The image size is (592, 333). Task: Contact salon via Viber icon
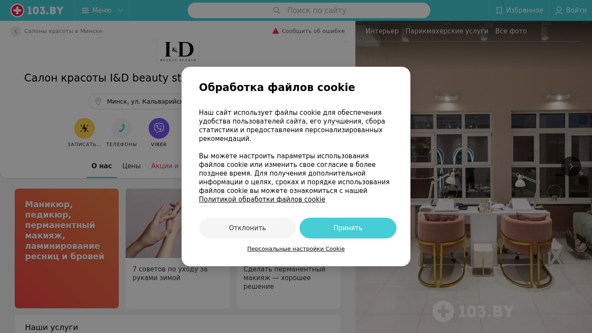click(x=159, y=128)
